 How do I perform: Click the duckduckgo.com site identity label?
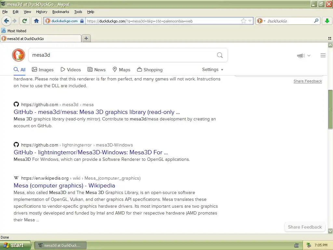click(64, 21)
